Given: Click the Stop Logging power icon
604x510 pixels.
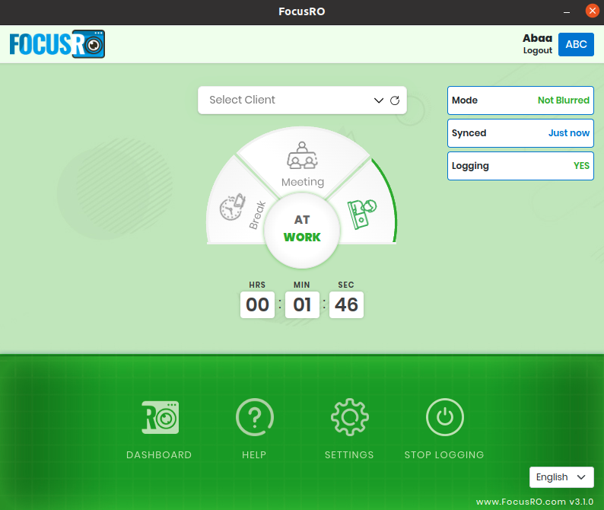Looking at the screenshot, I should (x=444, y=417).
